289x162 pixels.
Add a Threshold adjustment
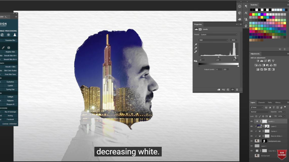click(265, 69)
